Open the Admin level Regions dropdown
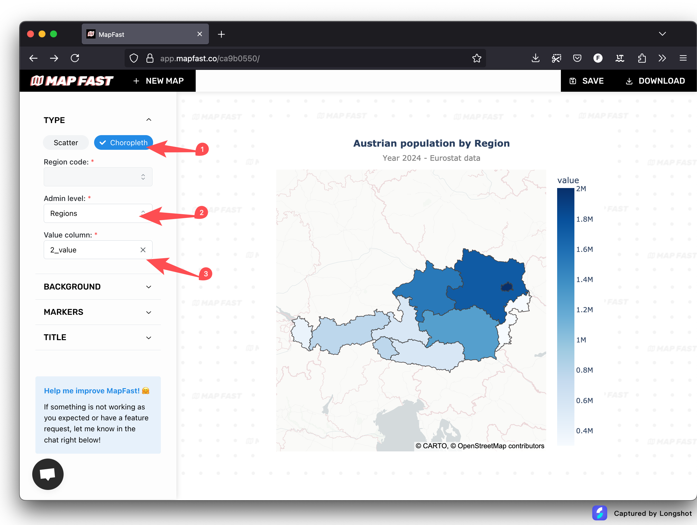Viewport: 697px width, 525px height. (98, 213)
